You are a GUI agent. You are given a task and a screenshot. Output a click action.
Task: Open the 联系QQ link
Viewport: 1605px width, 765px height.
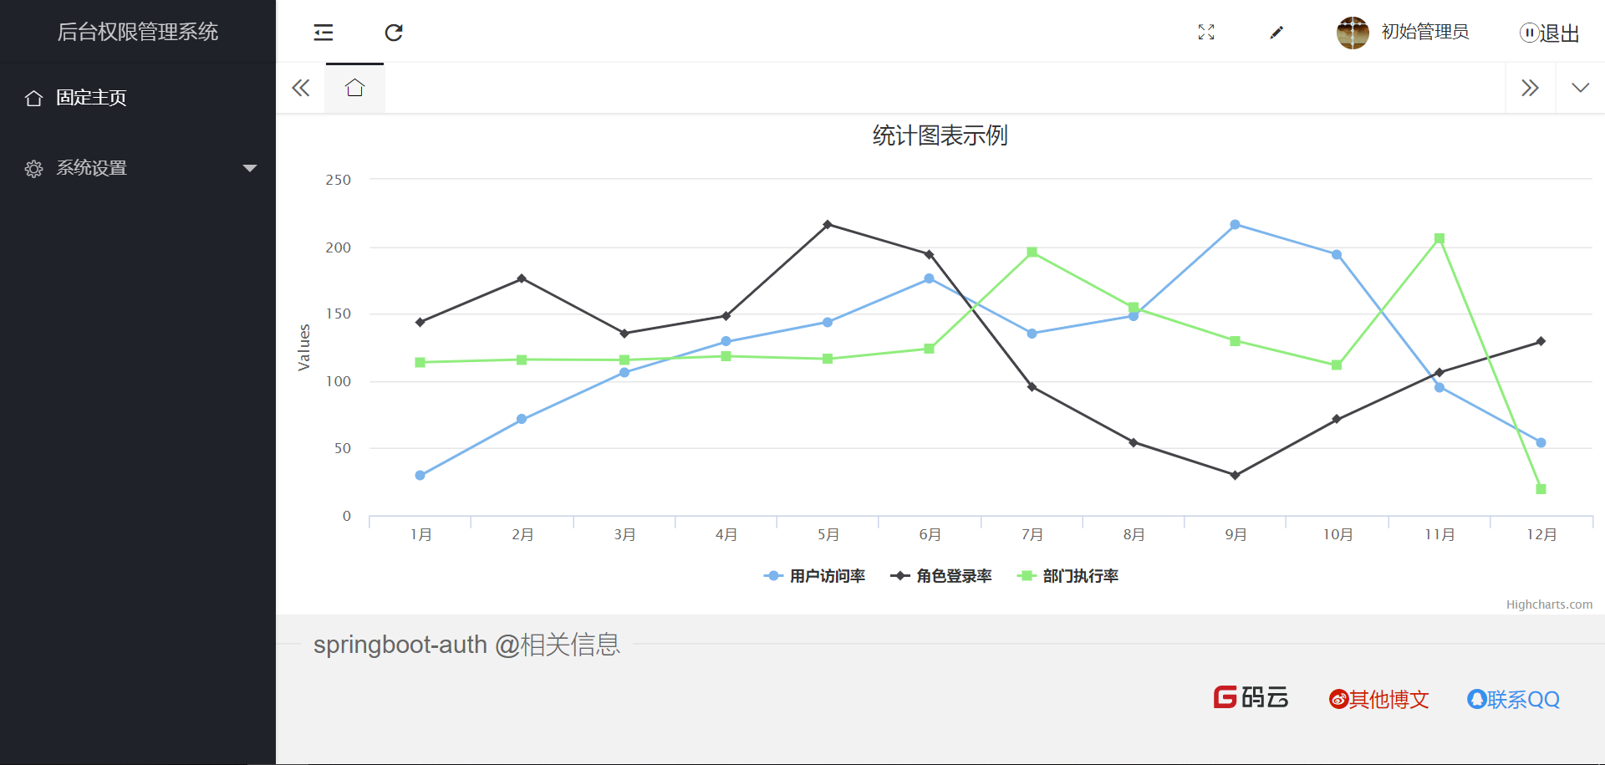[x=1514, y=699]
